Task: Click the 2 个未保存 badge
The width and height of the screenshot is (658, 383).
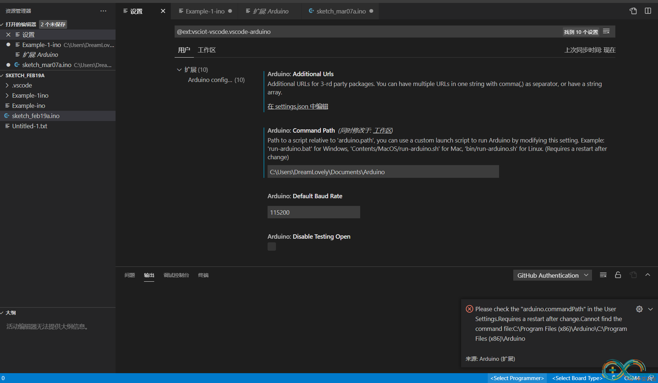Action: [53, 24]
